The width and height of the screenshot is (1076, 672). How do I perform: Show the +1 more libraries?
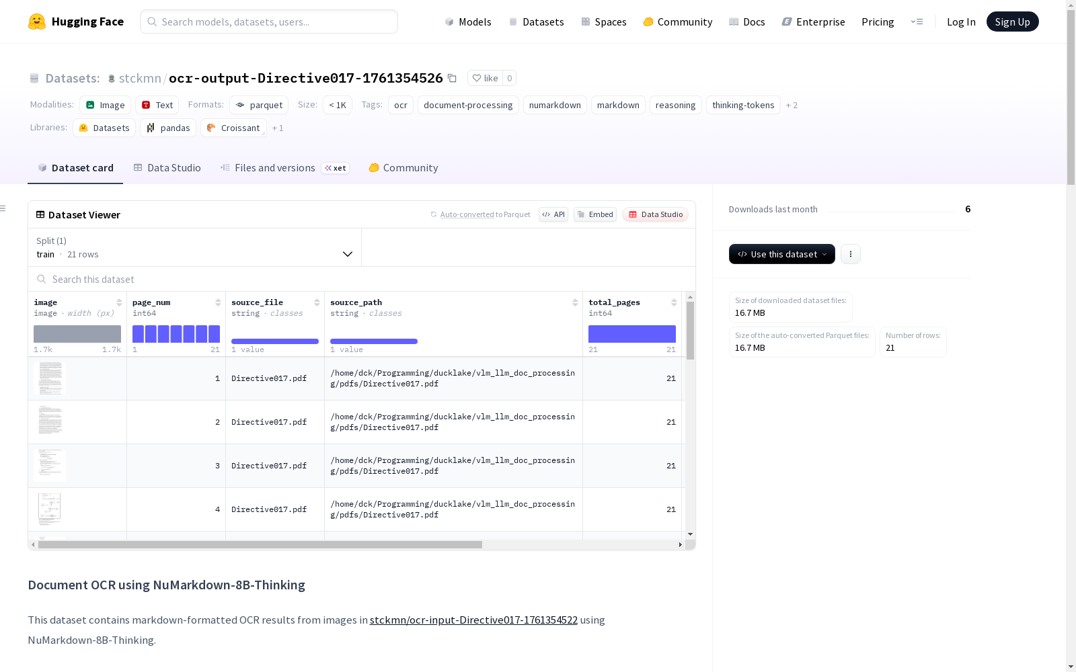(278, 128)
